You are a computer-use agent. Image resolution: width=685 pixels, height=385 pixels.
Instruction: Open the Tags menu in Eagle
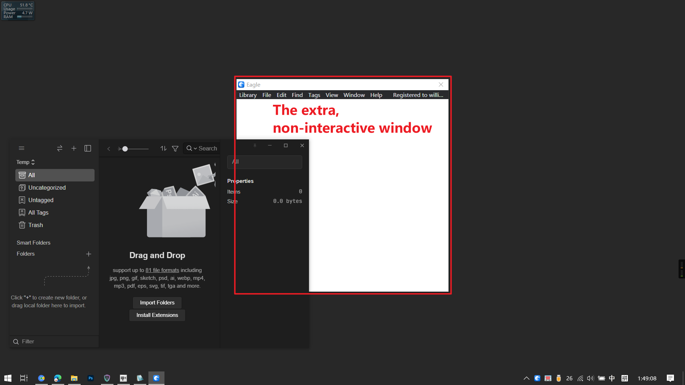click(x=314, y=95)
